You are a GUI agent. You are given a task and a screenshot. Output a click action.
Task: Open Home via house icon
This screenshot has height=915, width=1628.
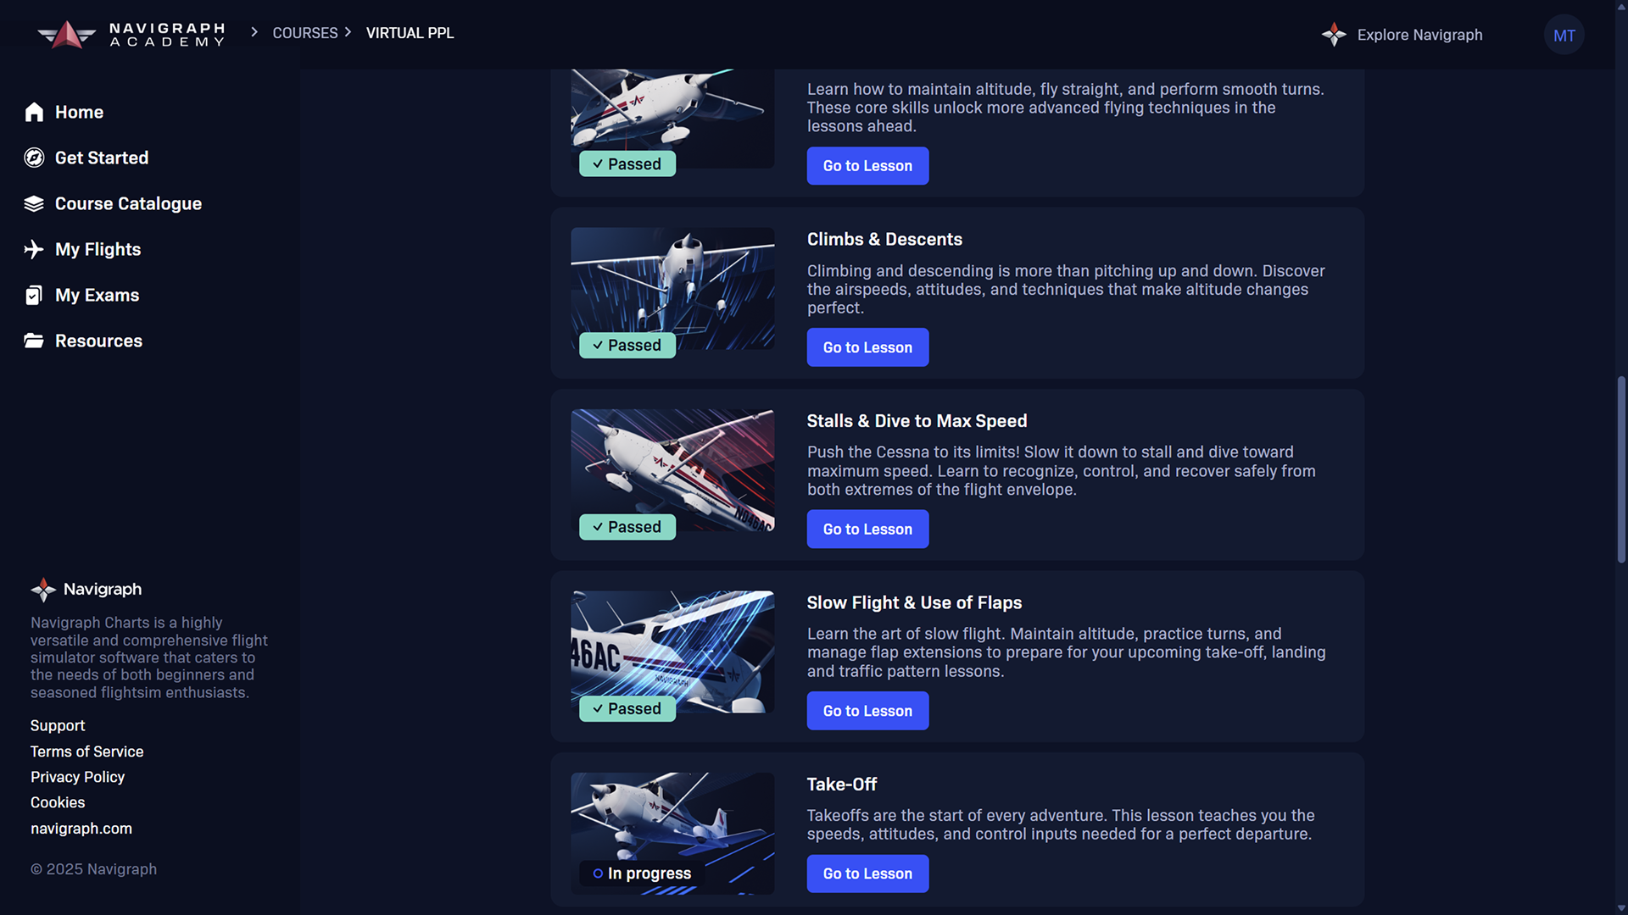34,112
